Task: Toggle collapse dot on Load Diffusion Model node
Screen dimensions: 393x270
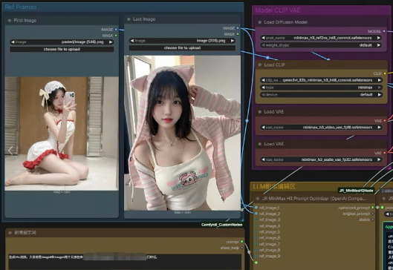Action: tap(260, 22)
